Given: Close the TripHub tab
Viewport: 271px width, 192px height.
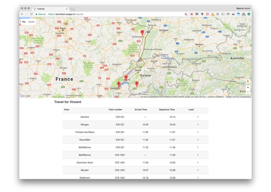Looking at the screenshot, I should tap(67, 9).
